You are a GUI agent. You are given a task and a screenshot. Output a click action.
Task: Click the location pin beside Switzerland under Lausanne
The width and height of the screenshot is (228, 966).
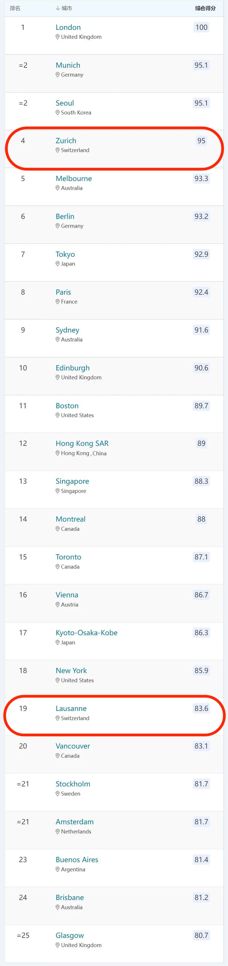coord(58,718)
